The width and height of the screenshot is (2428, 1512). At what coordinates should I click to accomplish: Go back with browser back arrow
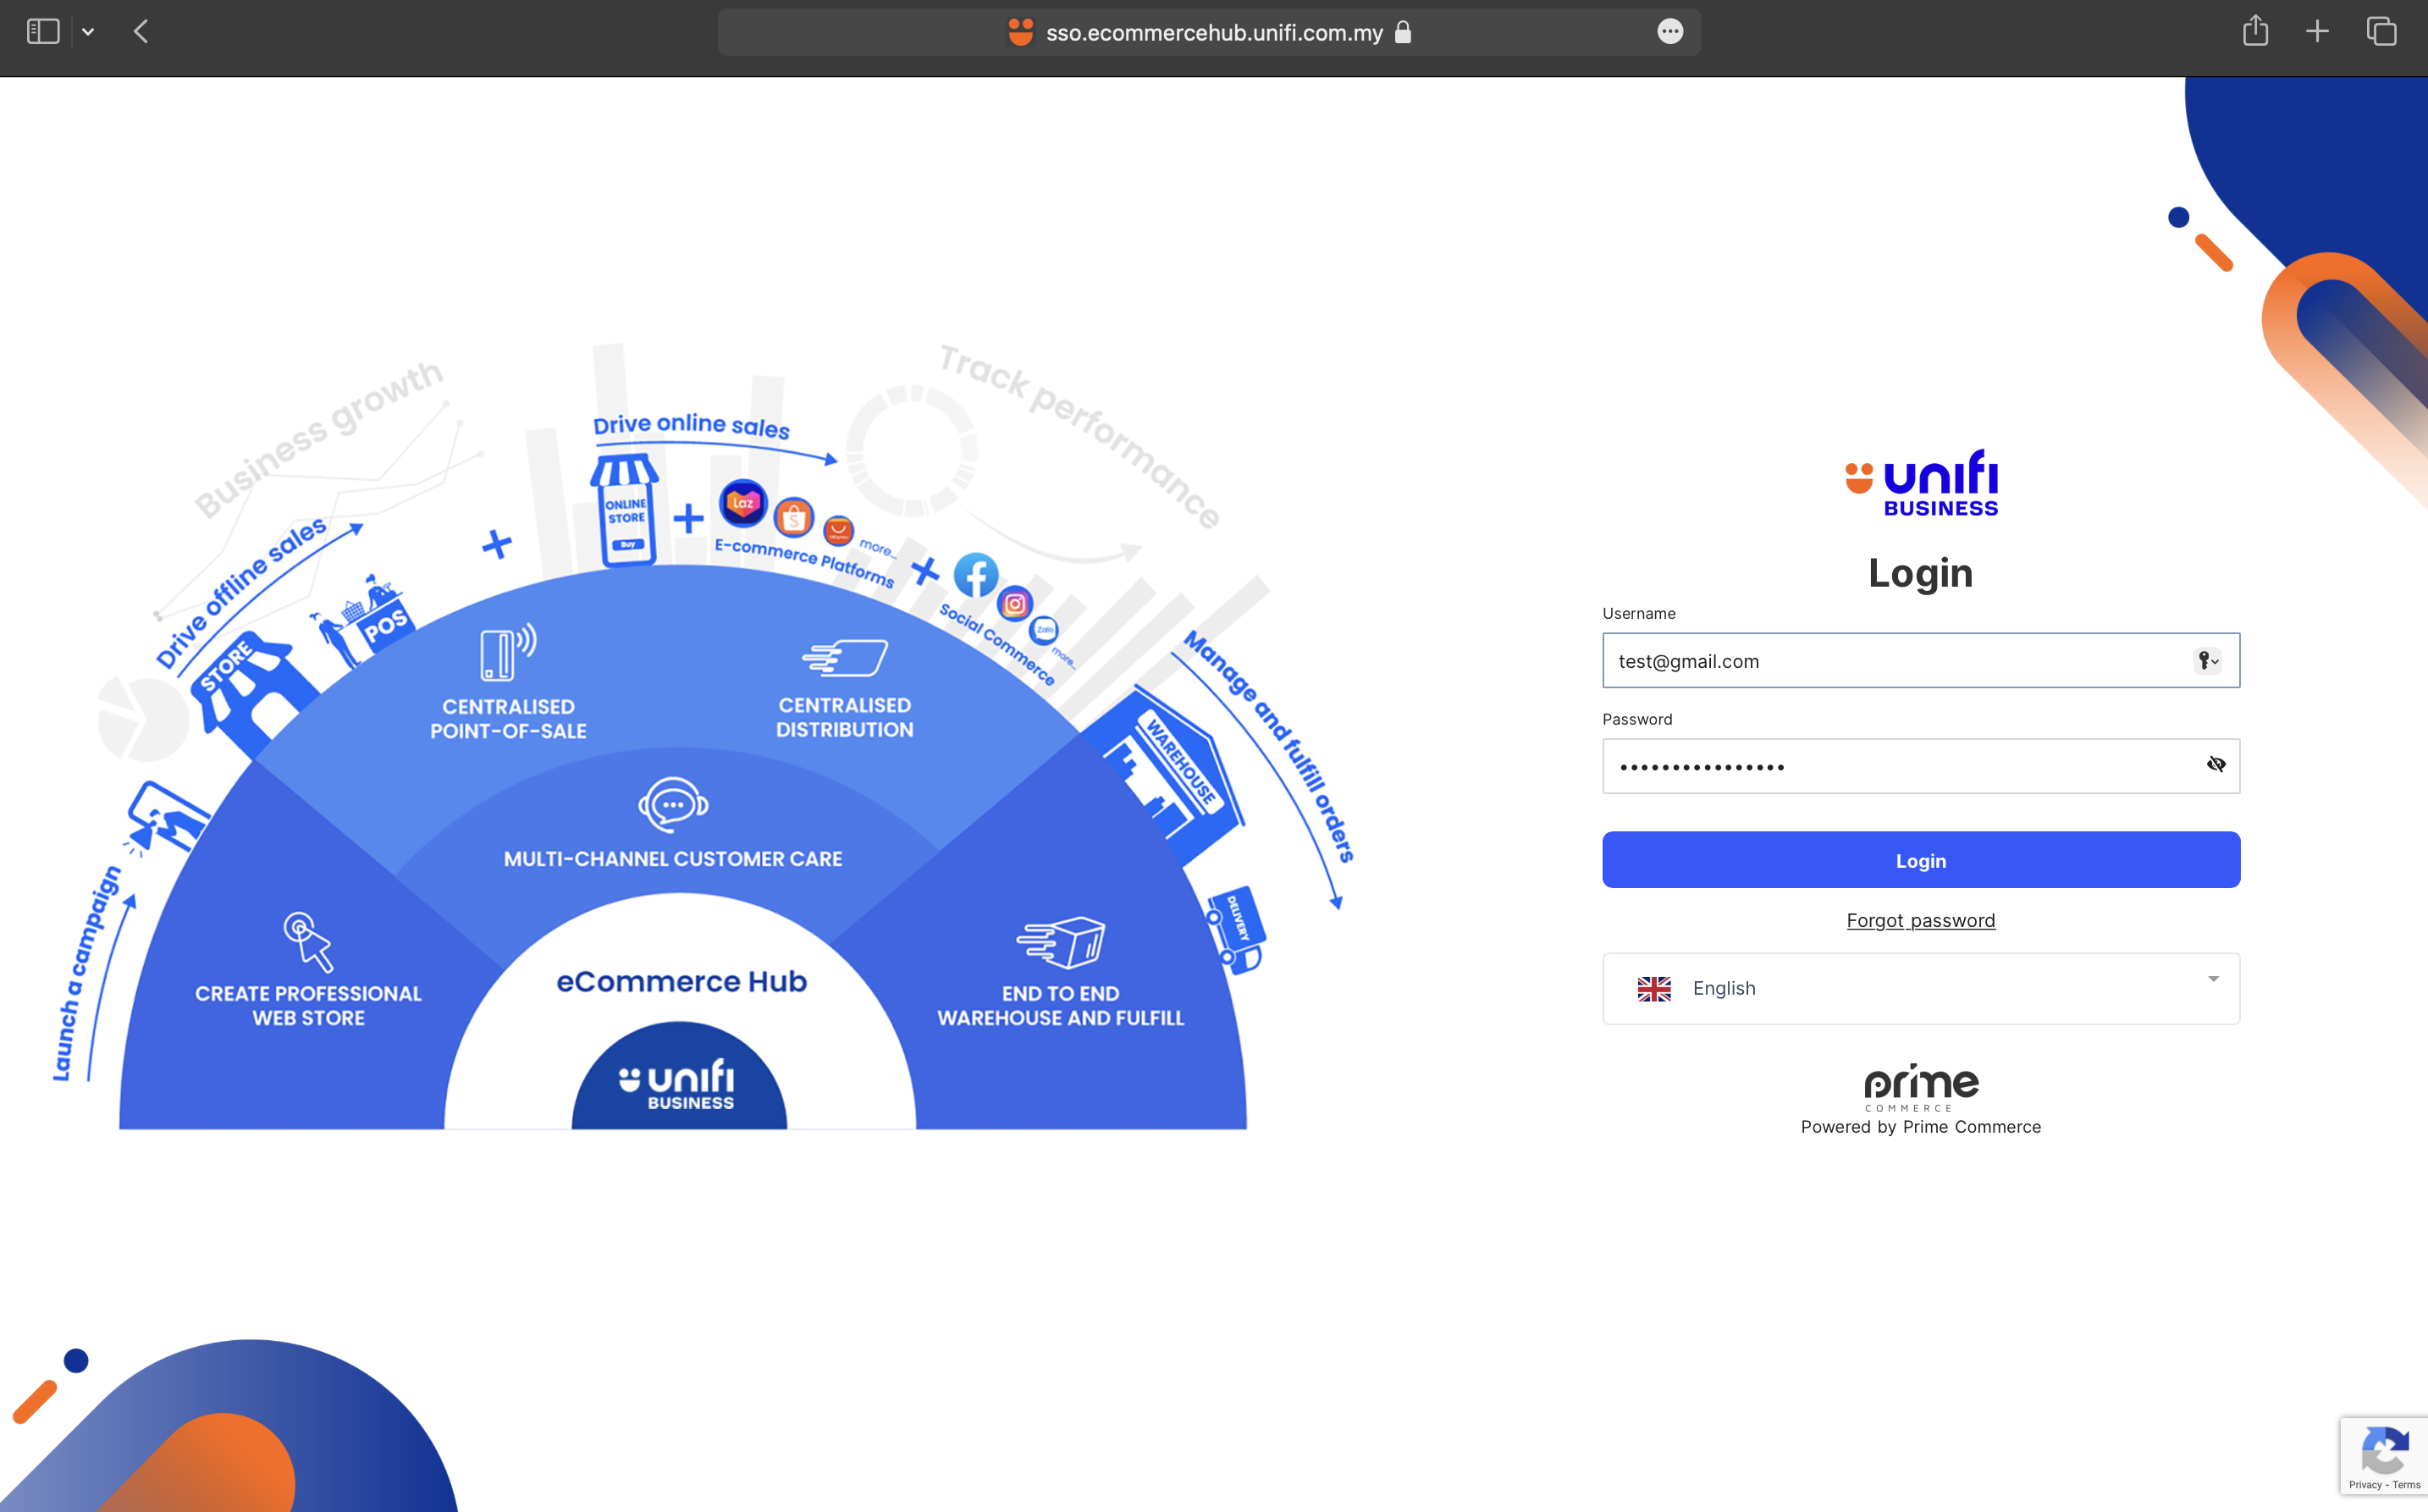tap(141, 32)
